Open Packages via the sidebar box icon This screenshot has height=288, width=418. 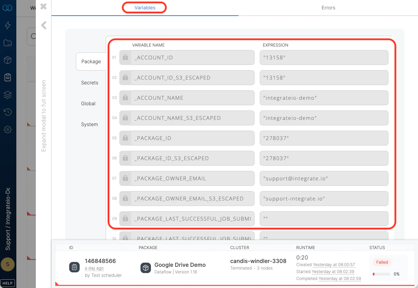pos(8,60)
